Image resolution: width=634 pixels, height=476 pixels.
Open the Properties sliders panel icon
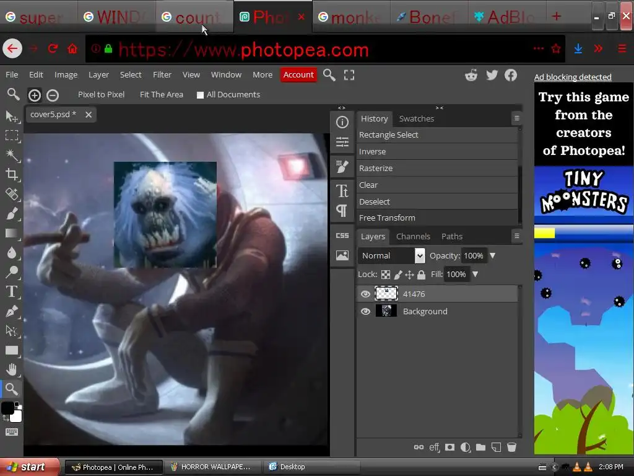[x=342, y=142]
